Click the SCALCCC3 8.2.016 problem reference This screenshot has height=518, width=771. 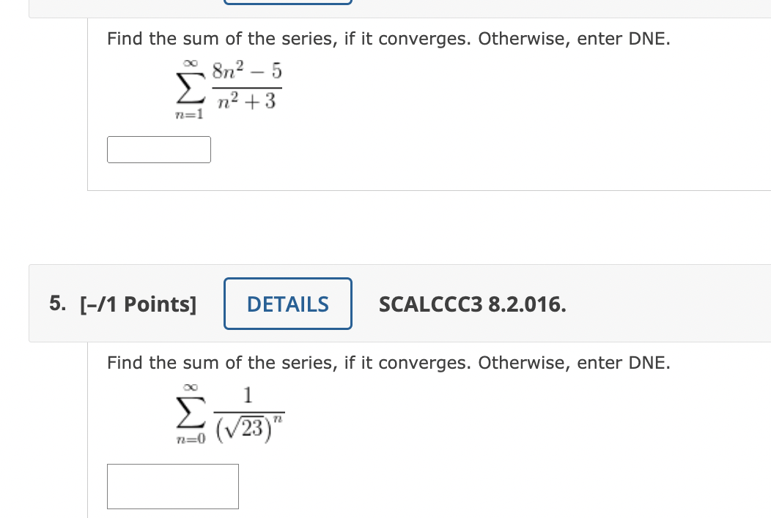point(472,304)
